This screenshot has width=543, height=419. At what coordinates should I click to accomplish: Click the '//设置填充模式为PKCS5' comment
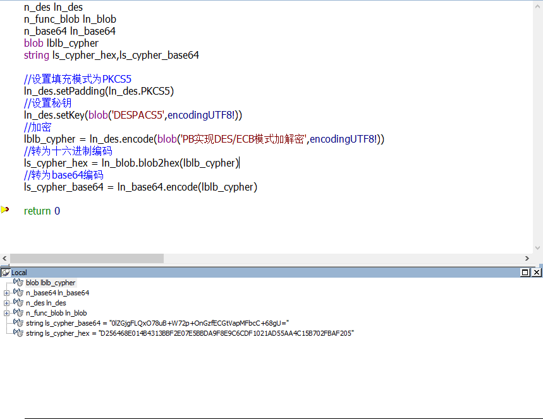coord(78,79)
